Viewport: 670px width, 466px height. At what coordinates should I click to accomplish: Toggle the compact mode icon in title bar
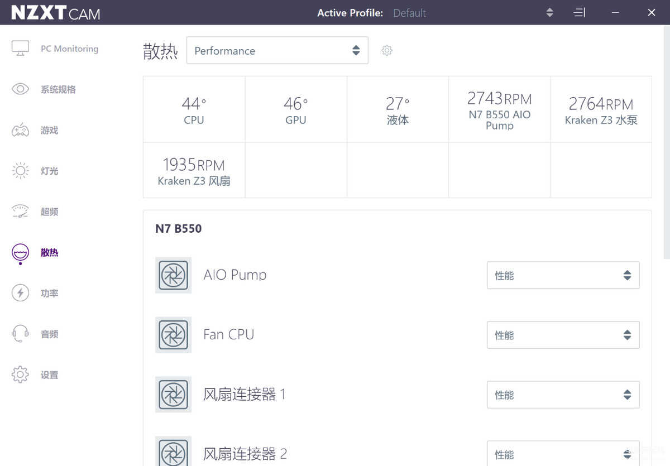pyautogui.click(x=580, y=12)
